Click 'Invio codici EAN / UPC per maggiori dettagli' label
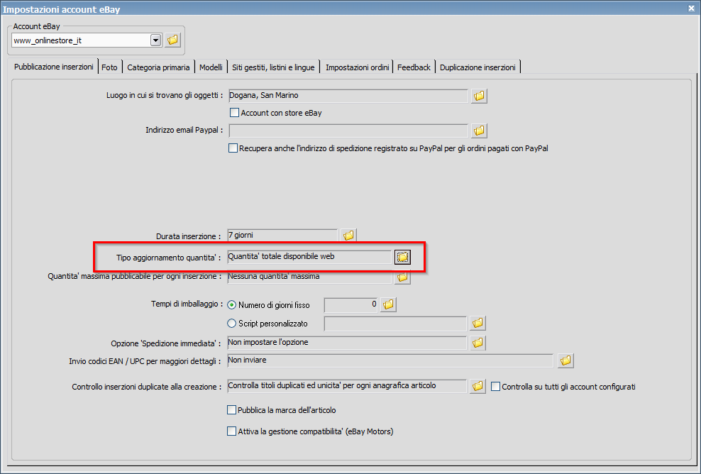 click(x=145, y=361)
